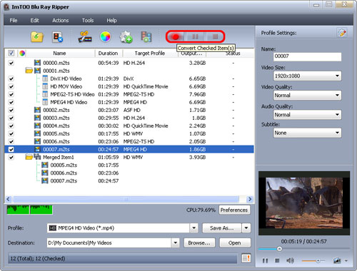Uncheck the DivX HD Video checkbox
The height and width of the screenshot is (271, 357).
pos(11,78)
